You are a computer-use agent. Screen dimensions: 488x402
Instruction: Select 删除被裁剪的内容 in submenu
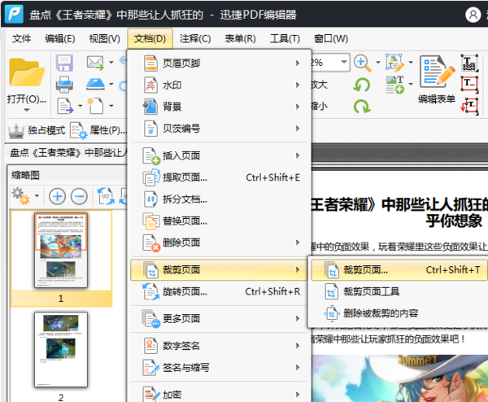click(x=399, y=313)
